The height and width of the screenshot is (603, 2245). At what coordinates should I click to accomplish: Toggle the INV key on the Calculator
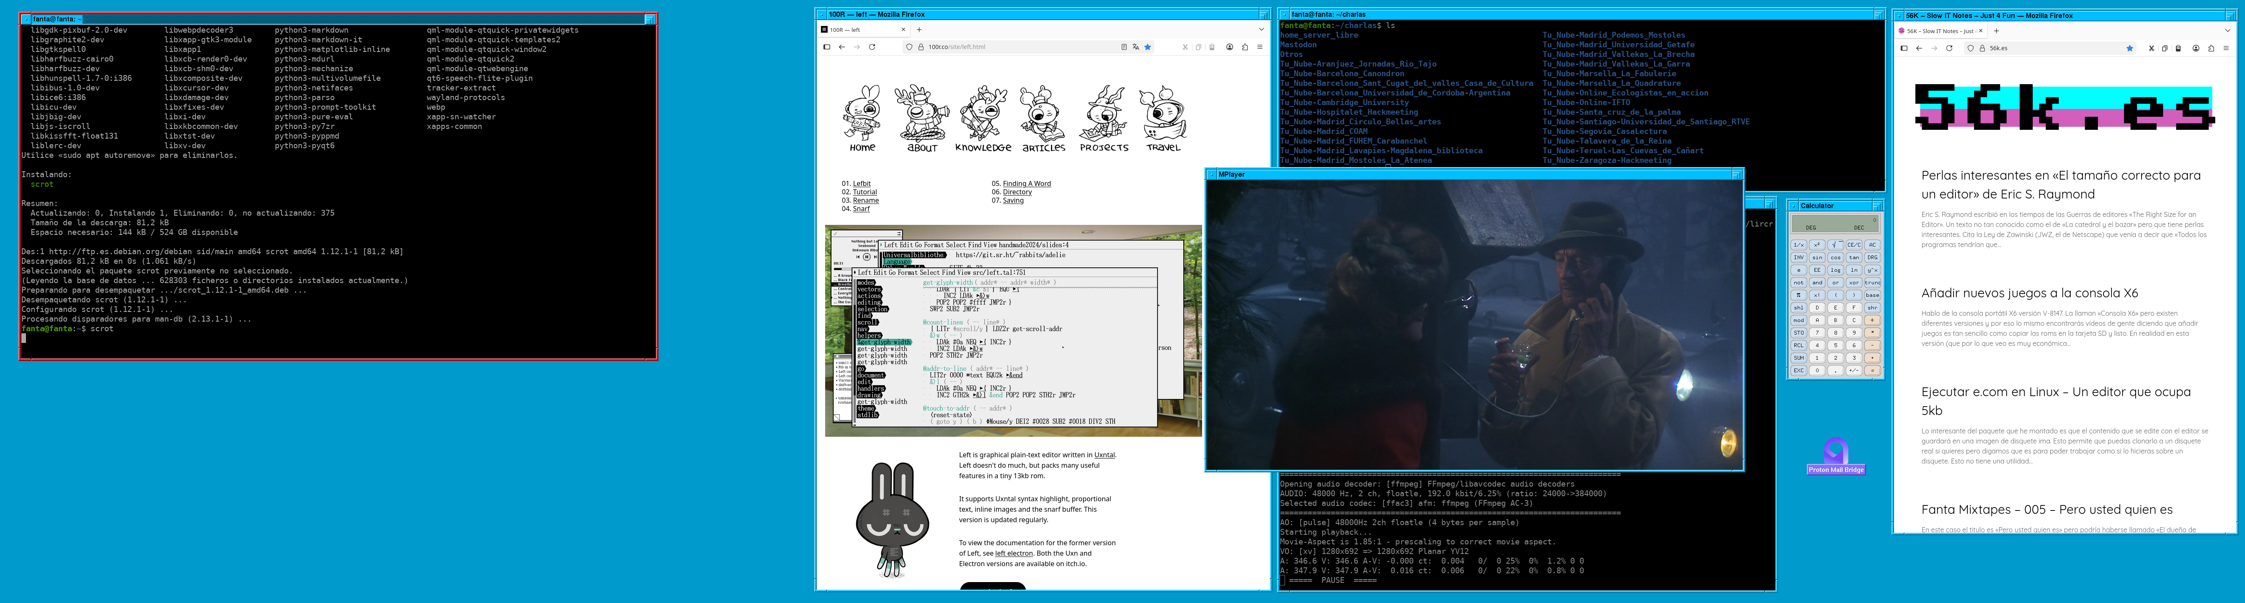1798,258
